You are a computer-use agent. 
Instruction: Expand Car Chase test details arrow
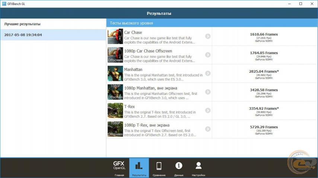[x=208, y=36]
